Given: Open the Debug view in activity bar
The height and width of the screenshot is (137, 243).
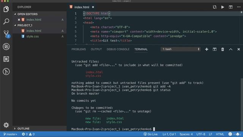Looking at the screenshot, I should point(6,46).
